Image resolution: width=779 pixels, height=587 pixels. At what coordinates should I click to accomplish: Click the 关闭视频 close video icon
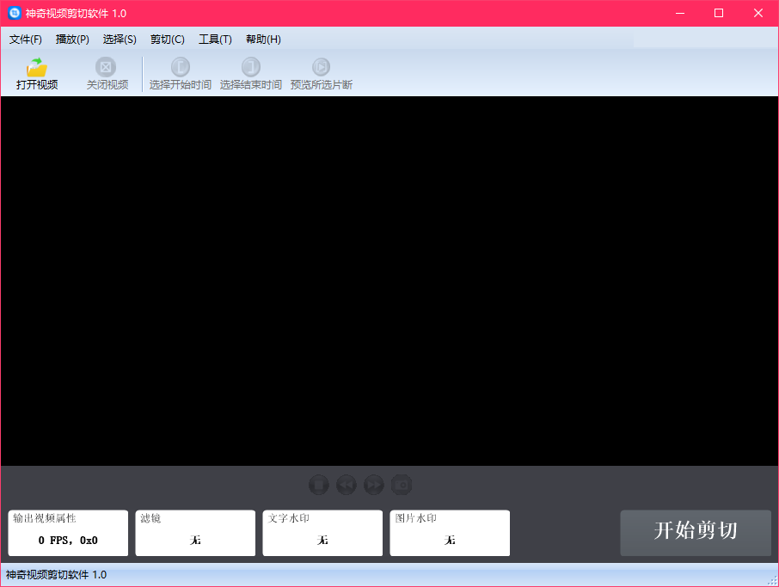click(x=105, y=73)
